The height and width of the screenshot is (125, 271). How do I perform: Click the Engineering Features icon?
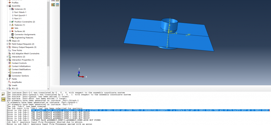[x=12, y=38]
